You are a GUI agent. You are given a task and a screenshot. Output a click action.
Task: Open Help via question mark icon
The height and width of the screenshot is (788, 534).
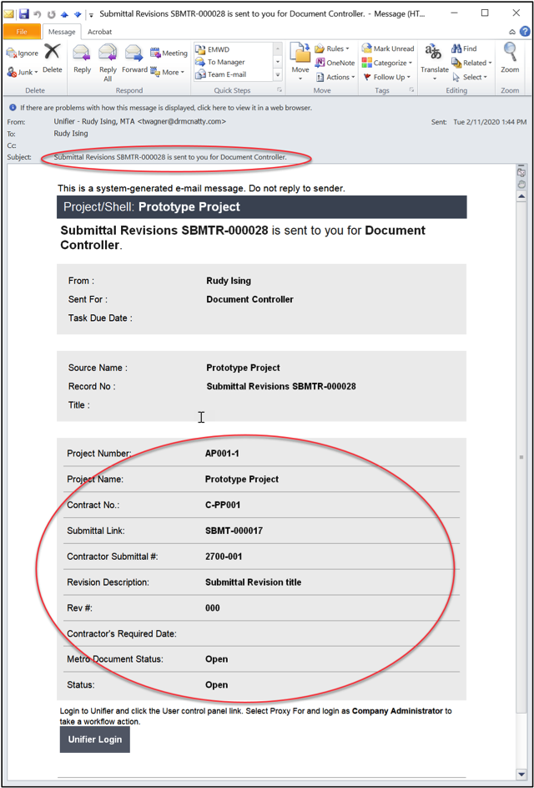tap(525, 32)
